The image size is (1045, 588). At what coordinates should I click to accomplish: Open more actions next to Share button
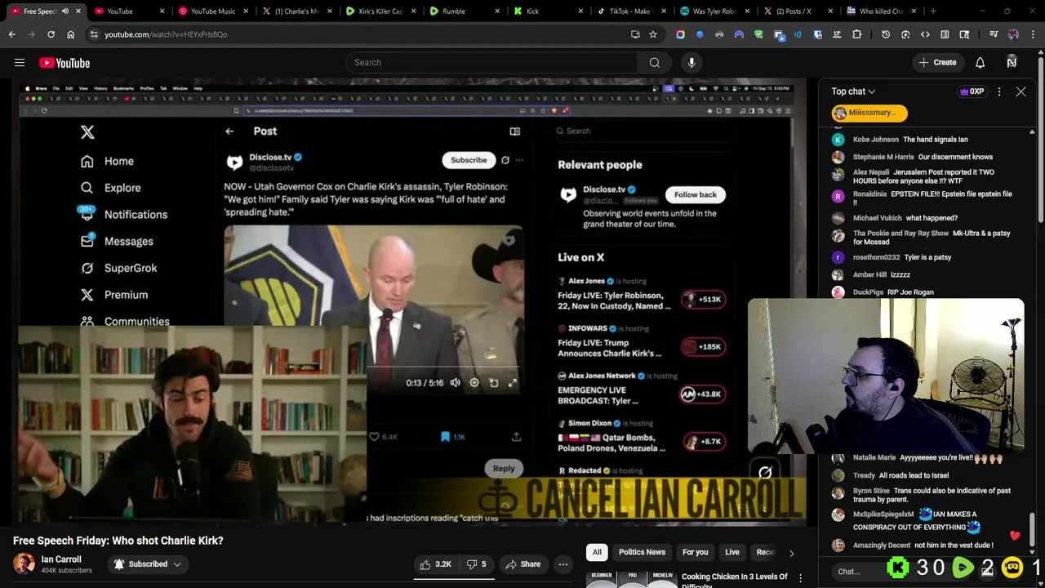click(x=563, y=564)
